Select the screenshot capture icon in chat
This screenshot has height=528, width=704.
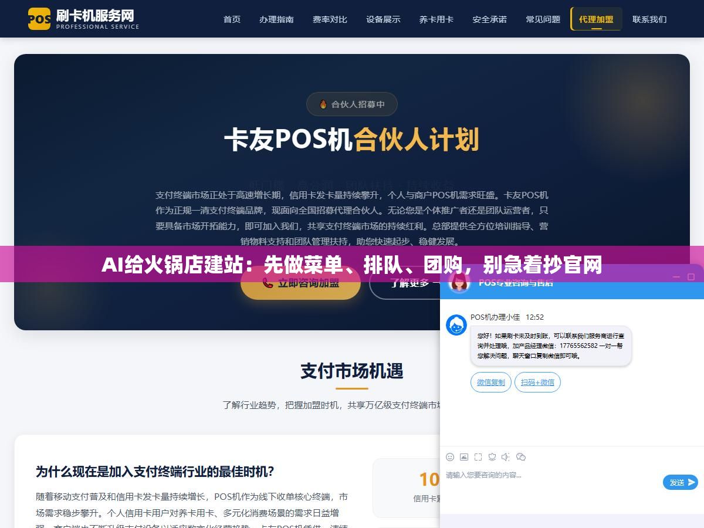pyautogui.click(x=478, y=457)
